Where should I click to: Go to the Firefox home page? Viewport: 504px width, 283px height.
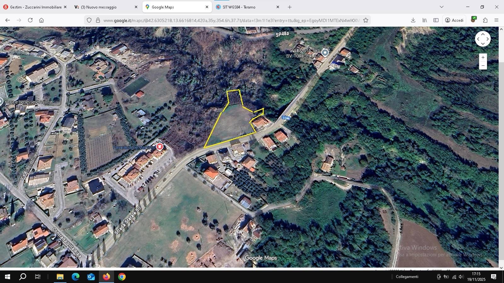(x=41, y=20)
